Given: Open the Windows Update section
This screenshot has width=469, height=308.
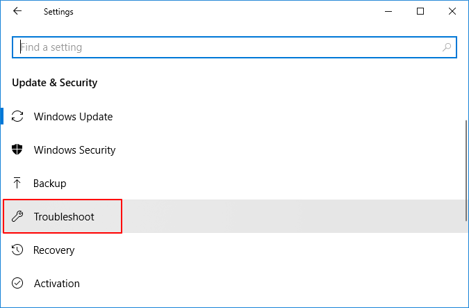Looking at the screenshot, I should [73, 117].
